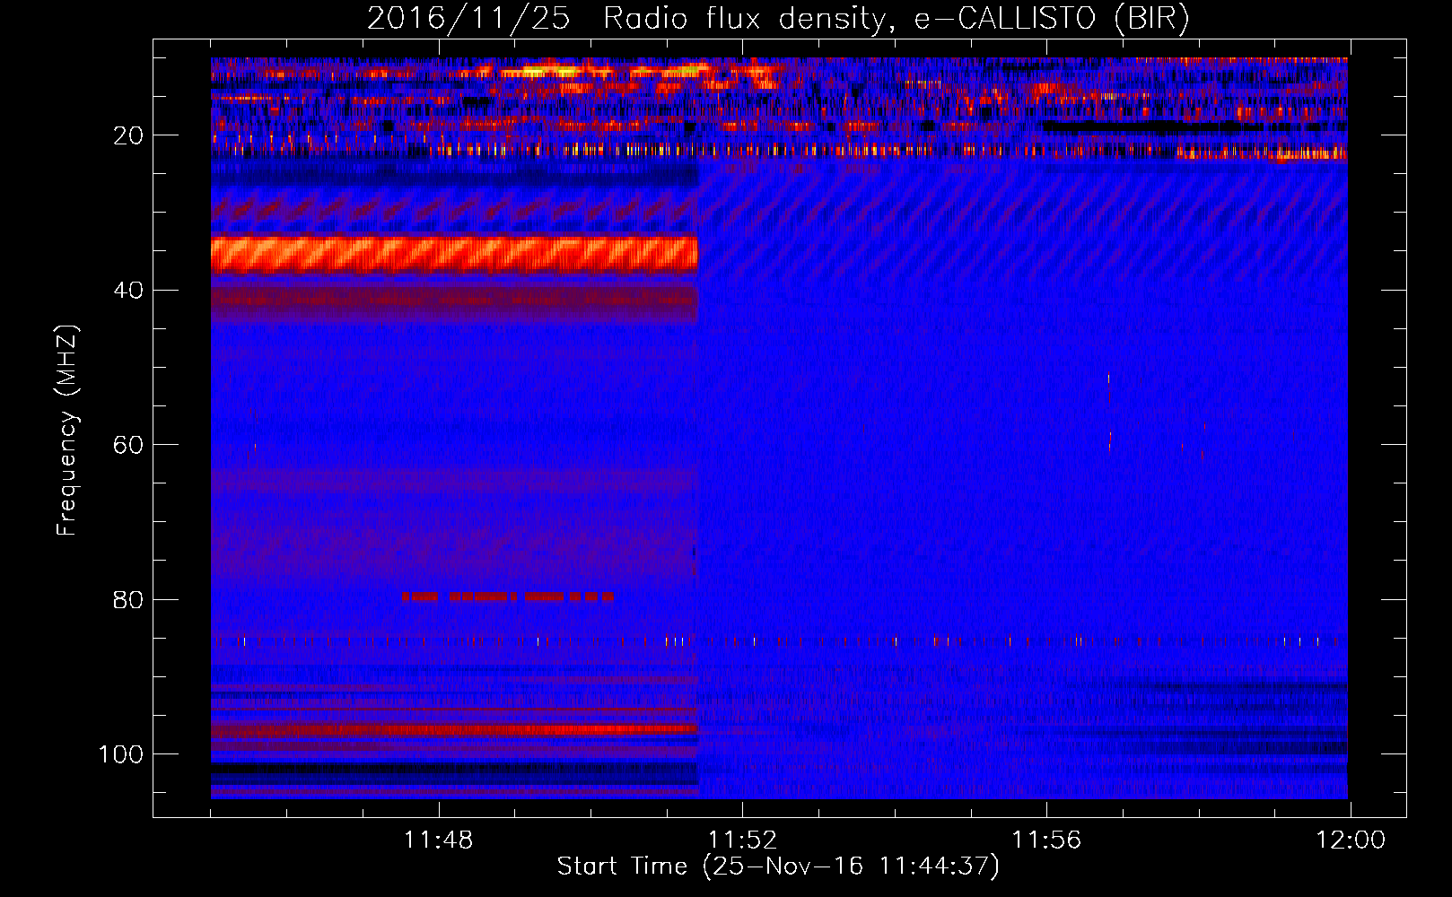Select the 11:52 time tick label
1452x897 pixels.
tap(742, 840)
